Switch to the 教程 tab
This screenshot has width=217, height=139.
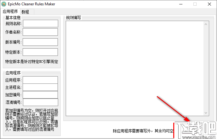27,12
